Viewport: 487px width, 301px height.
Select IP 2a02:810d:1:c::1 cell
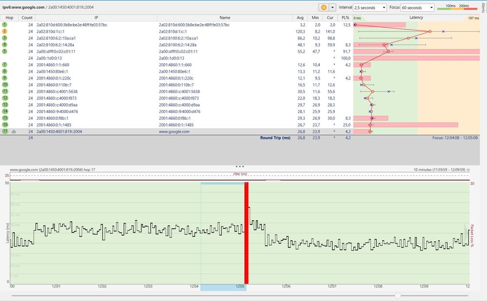pos(51,31)
